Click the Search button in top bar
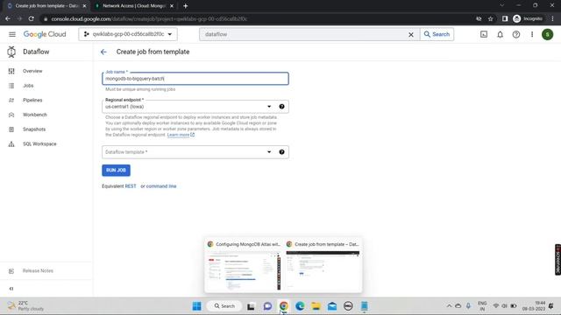This screenshot has width=561, height=315. pyautogui.click(x=437, y=34)
